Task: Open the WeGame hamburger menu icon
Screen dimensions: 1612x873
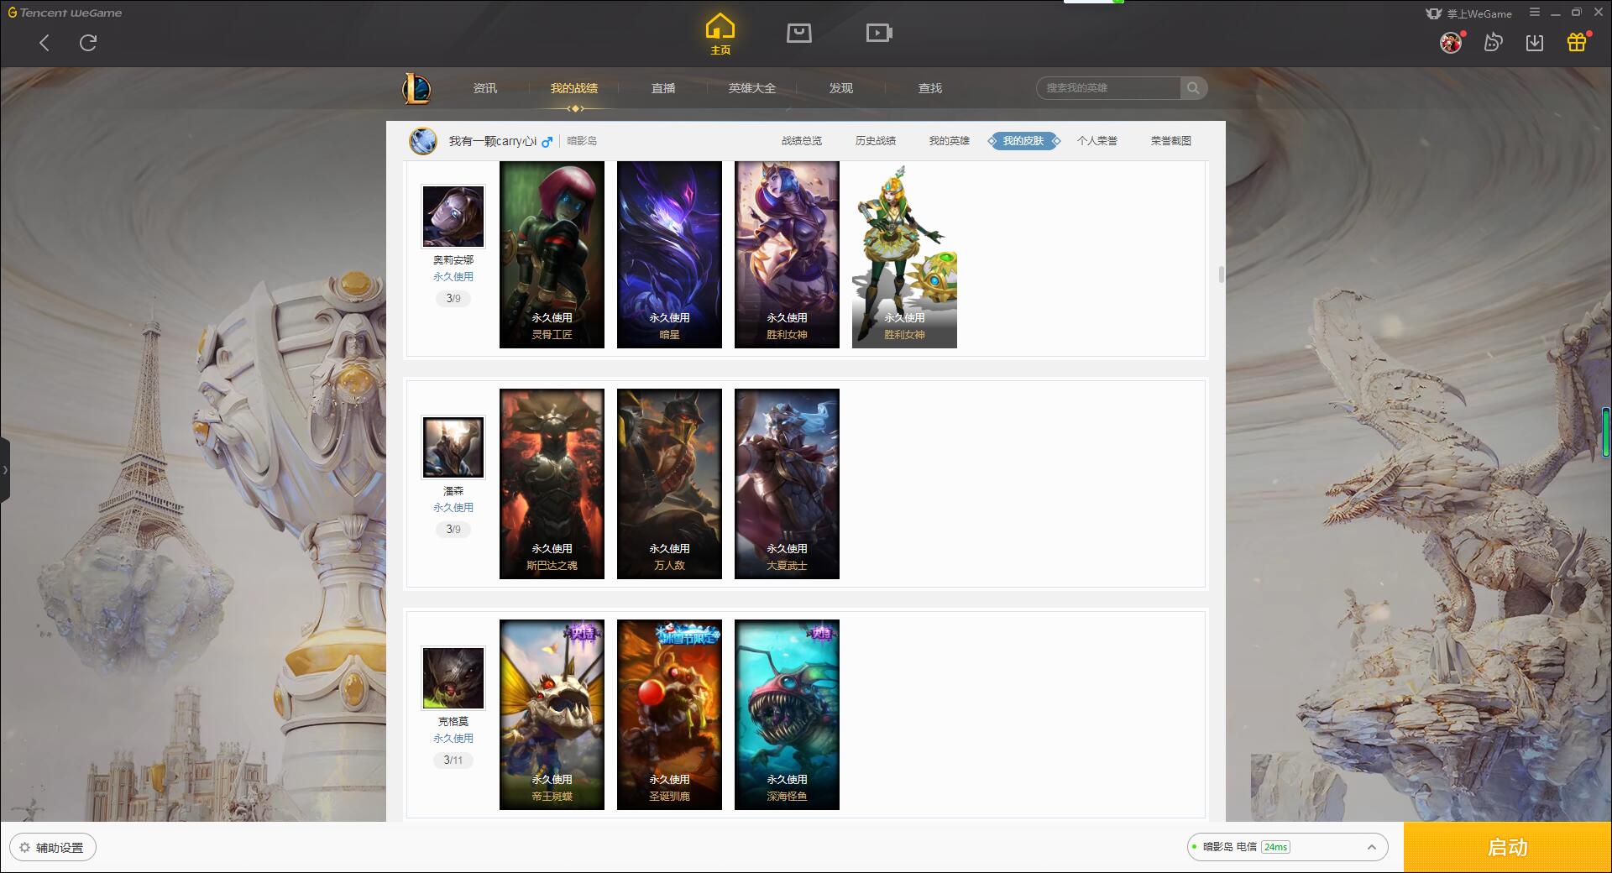Action: point(1535,13)
